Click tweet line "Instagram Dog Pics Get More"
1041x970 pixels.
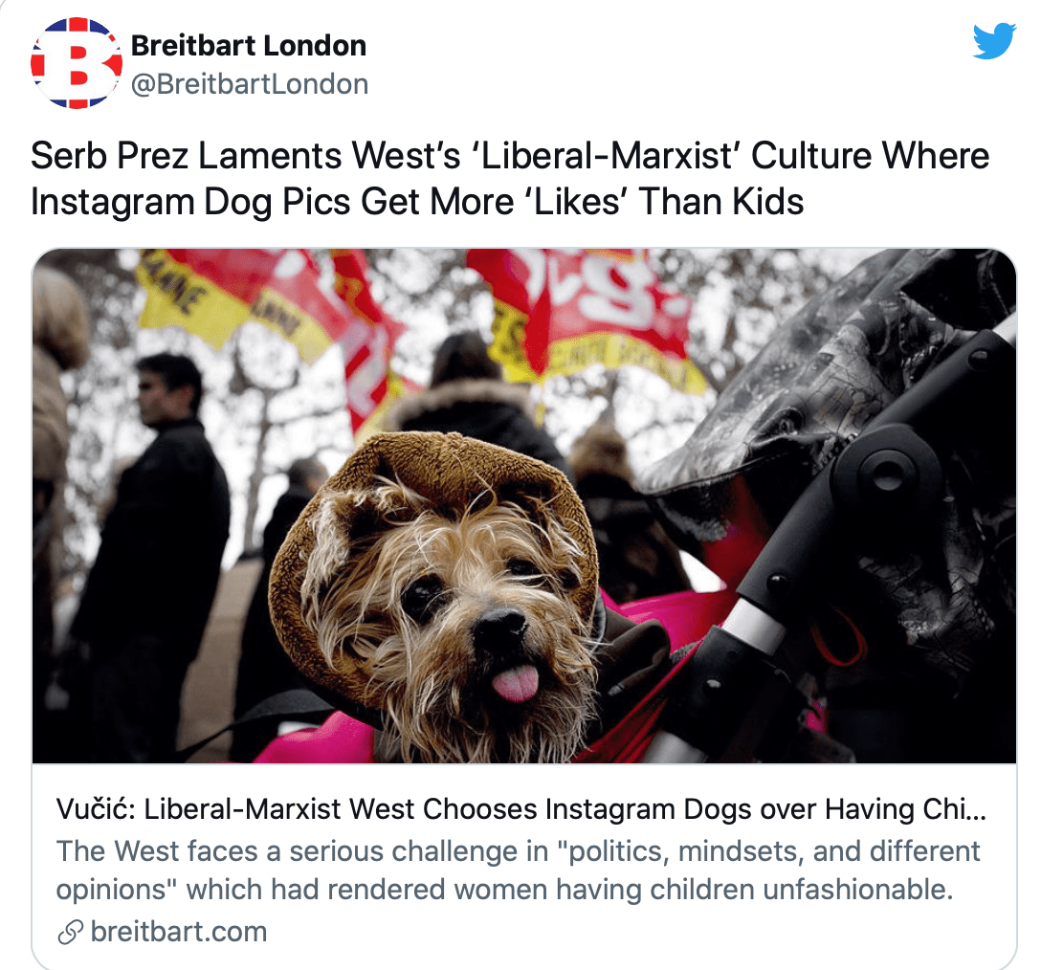pos(417,202)
